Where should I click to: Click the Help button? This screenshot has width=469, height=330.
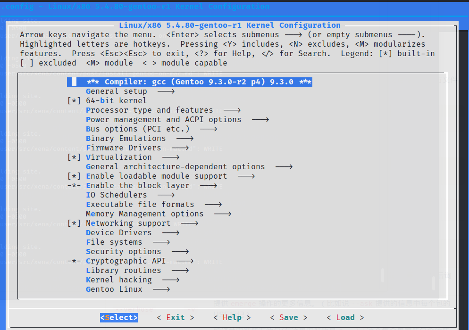[232, 317]
